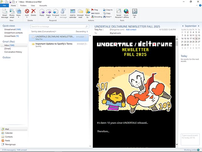Open the Find dropdown
Screen dimensions: 202x152
(107, 17)
